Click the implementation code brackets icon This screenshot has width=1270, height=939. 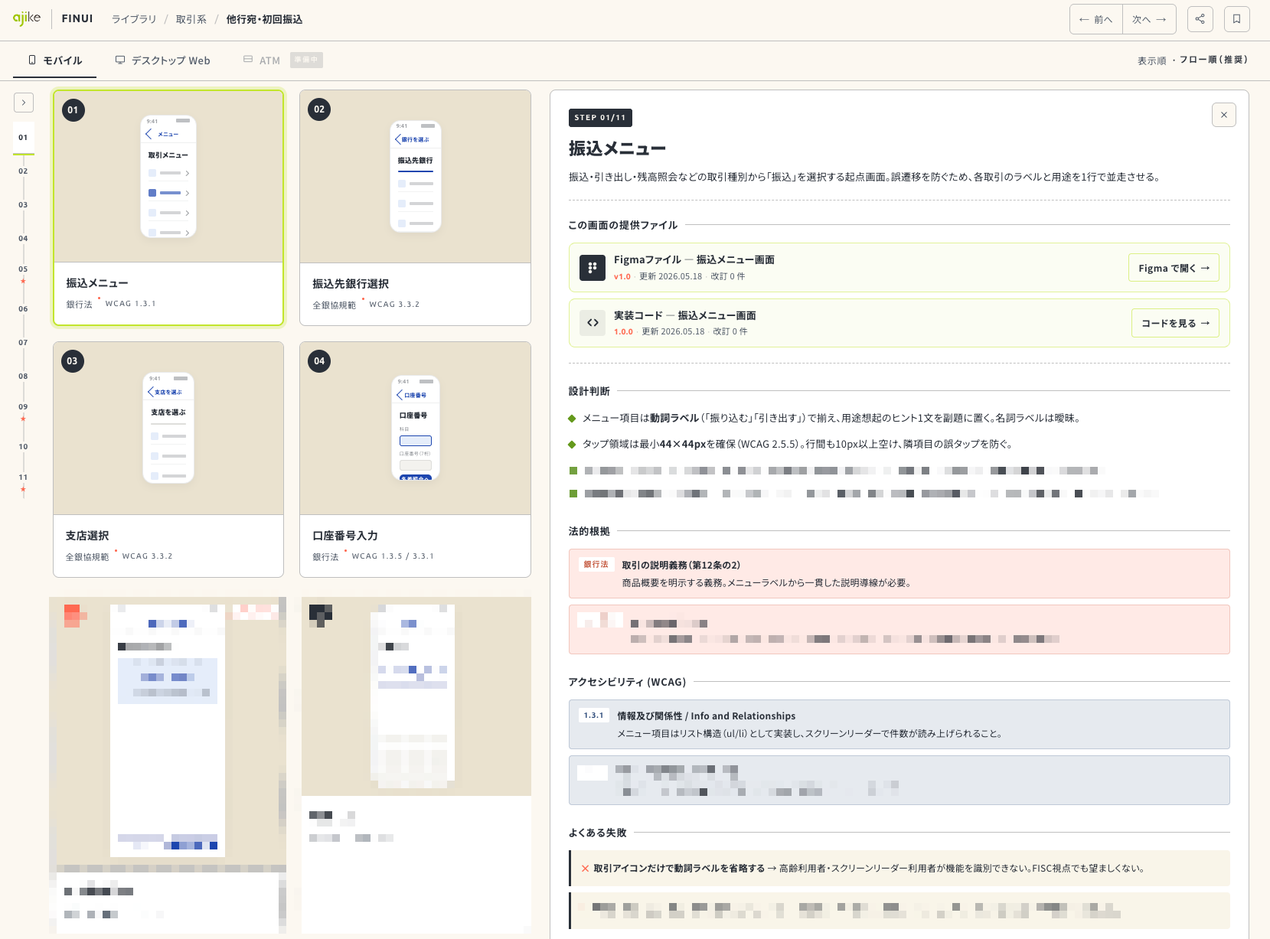(593, 323)
